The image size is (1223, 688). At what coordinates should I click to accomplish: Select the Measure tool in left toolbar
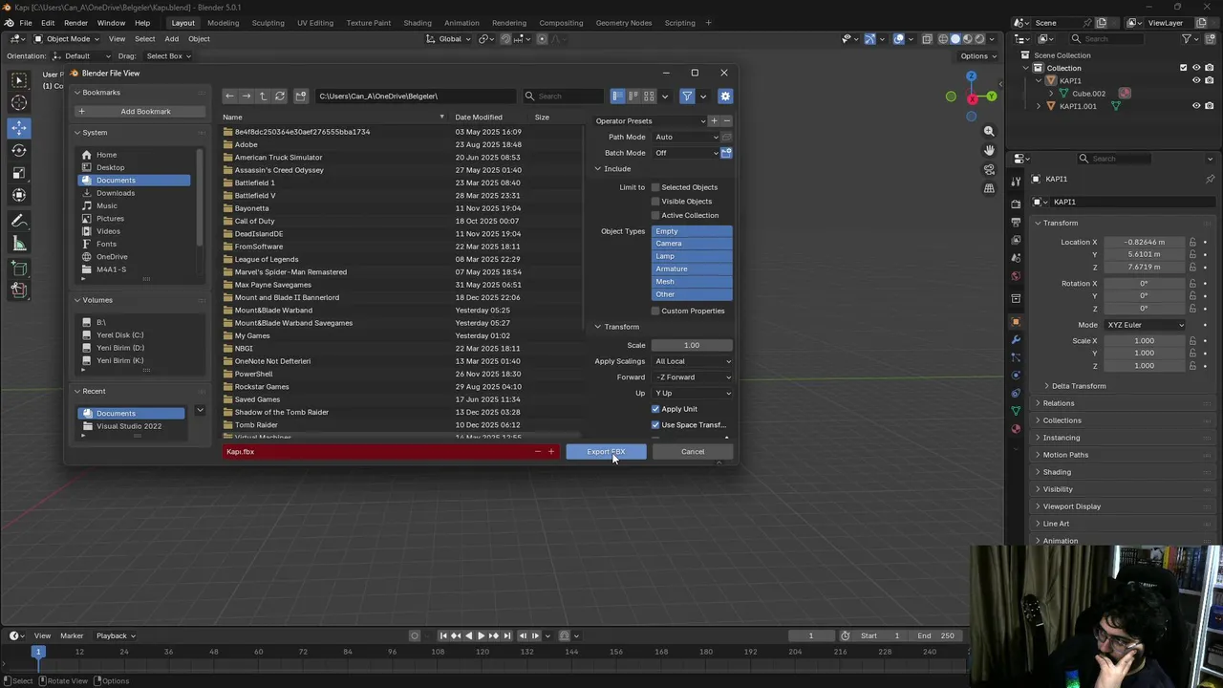[19, 244]
